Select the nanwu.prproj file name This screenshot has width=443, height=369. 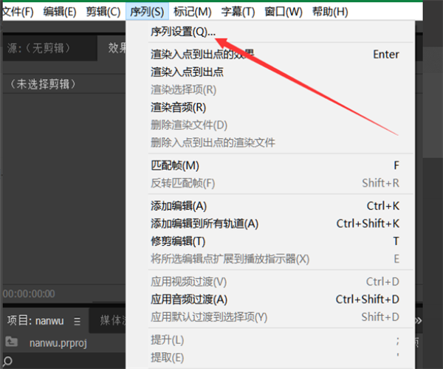point(58,343)
